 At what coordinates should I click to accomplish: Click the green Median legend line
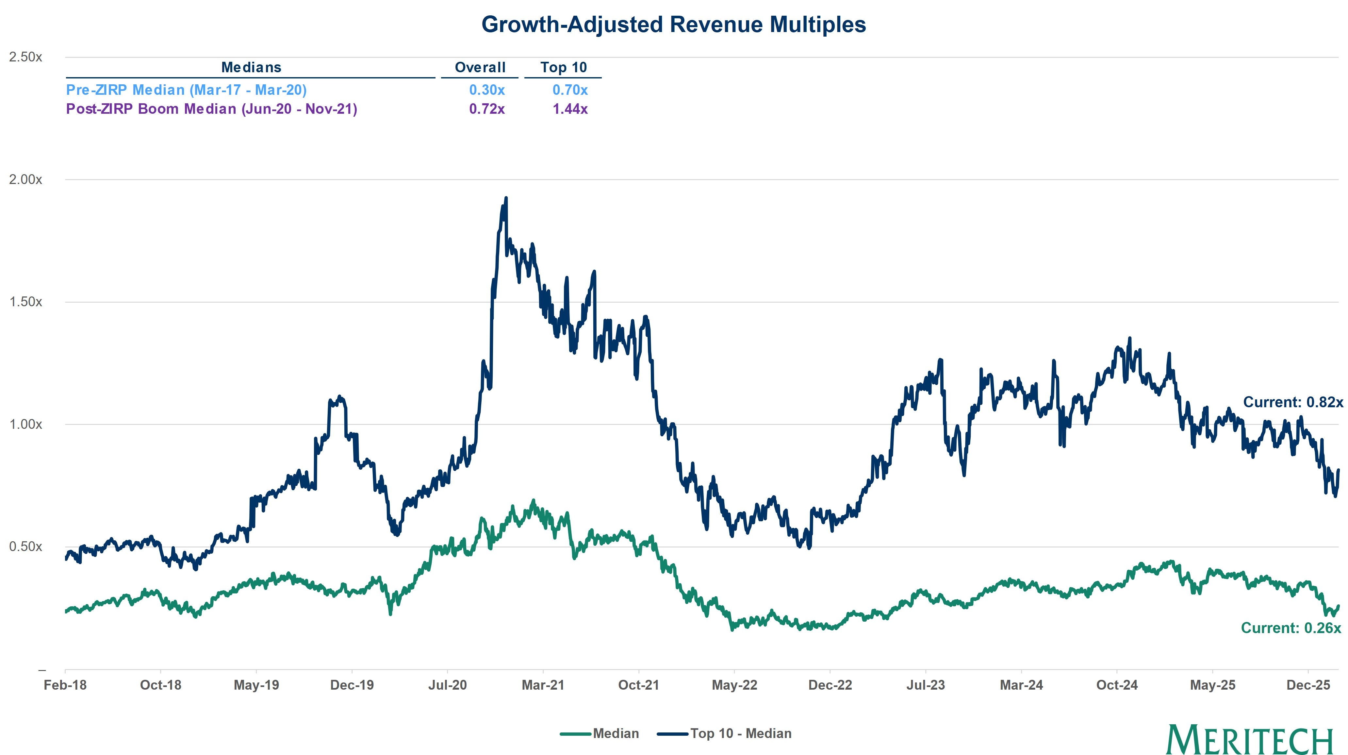[575, 733]
